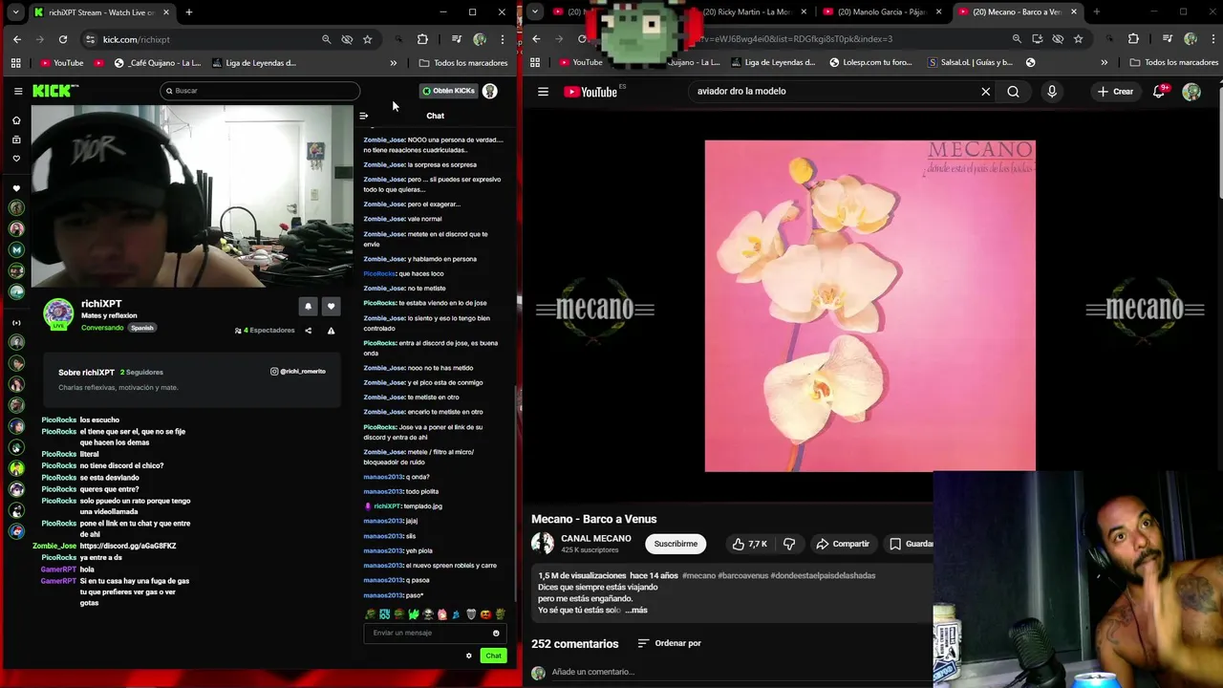The height and width of the screenshot is (688, 1223).
Task: Click the first quick emote below Kick chat
Action: point(370,614)
